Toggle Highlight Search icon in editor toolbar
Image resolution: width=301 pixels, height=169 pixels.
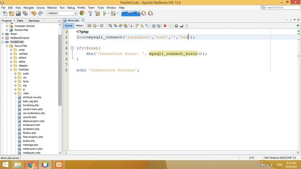click(x=126, y=26)
